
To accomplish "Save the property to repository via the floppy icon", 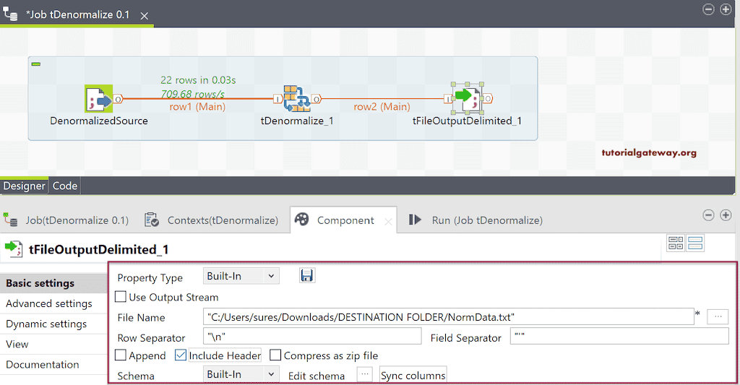I will coord(306,275).
